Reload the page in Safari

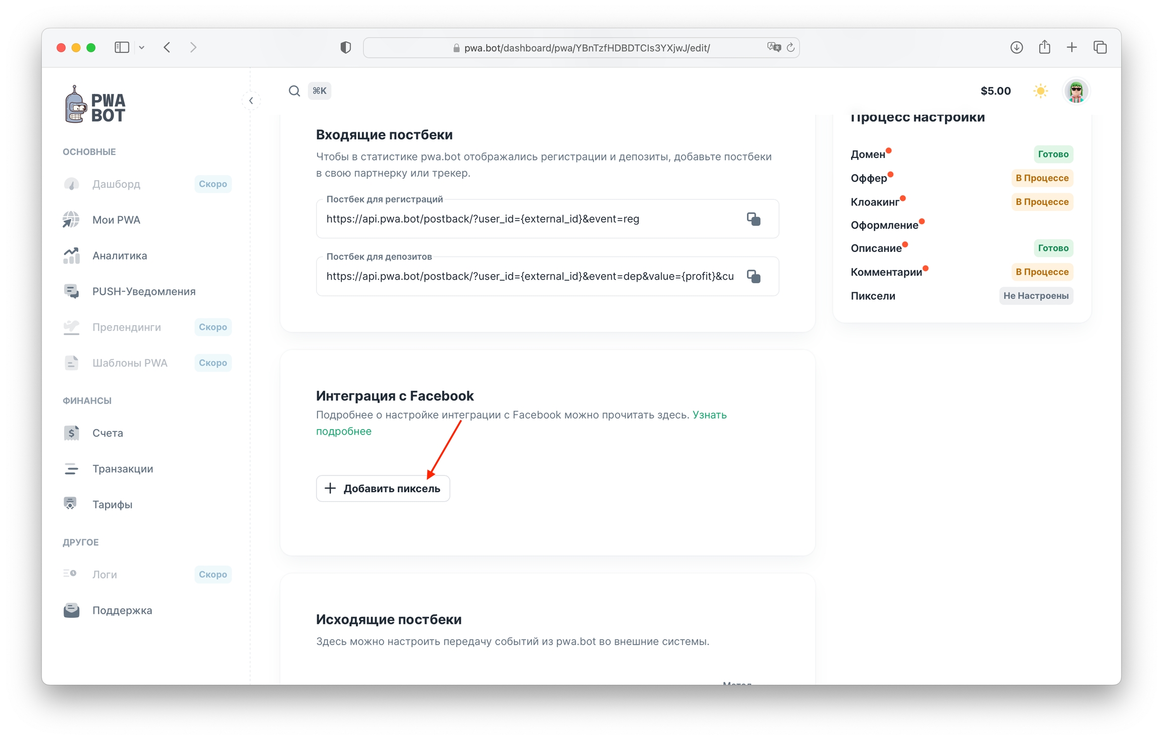tap(790, 47)
